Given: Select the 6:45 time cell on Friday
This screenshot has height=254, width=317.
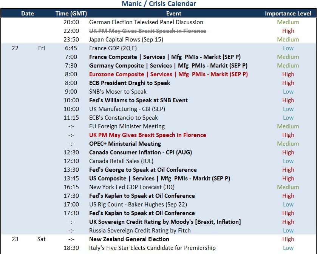Looking at the screenshot, I should [71, 48].
